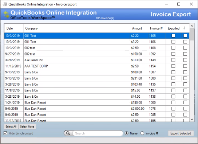Close the Invoice Export window
This screenshot has height=144, width=198.
coord(191,4)
